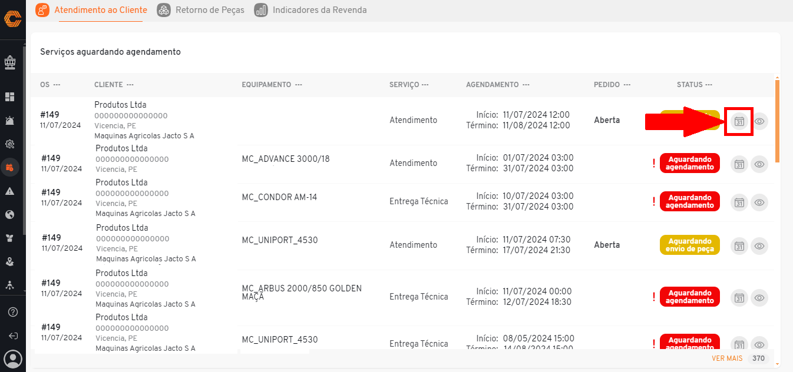View details eye for MC_UNIPORT_4530 Atendimento row

pyautogui.click(x=760, y=246)
